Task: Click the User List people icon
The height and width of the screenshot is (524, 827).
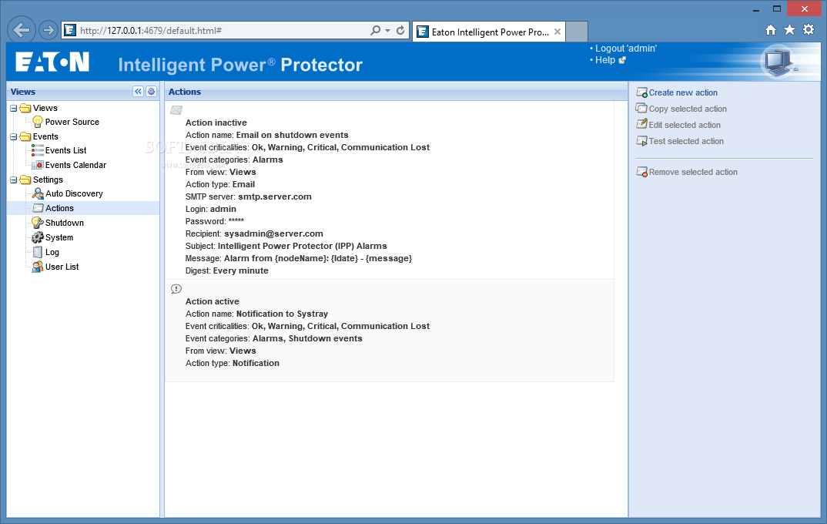Action: click(x=38, y=267)
